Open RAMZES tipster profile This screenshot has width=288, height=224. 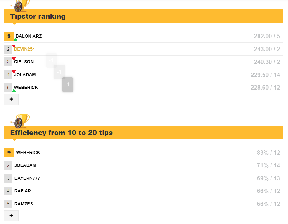24,204
